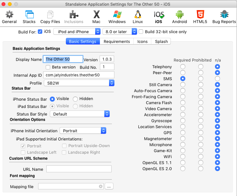Open the Bug Reports pane
Screen dimensions: 237x196
pyautogui.click(x=224, y=17)
